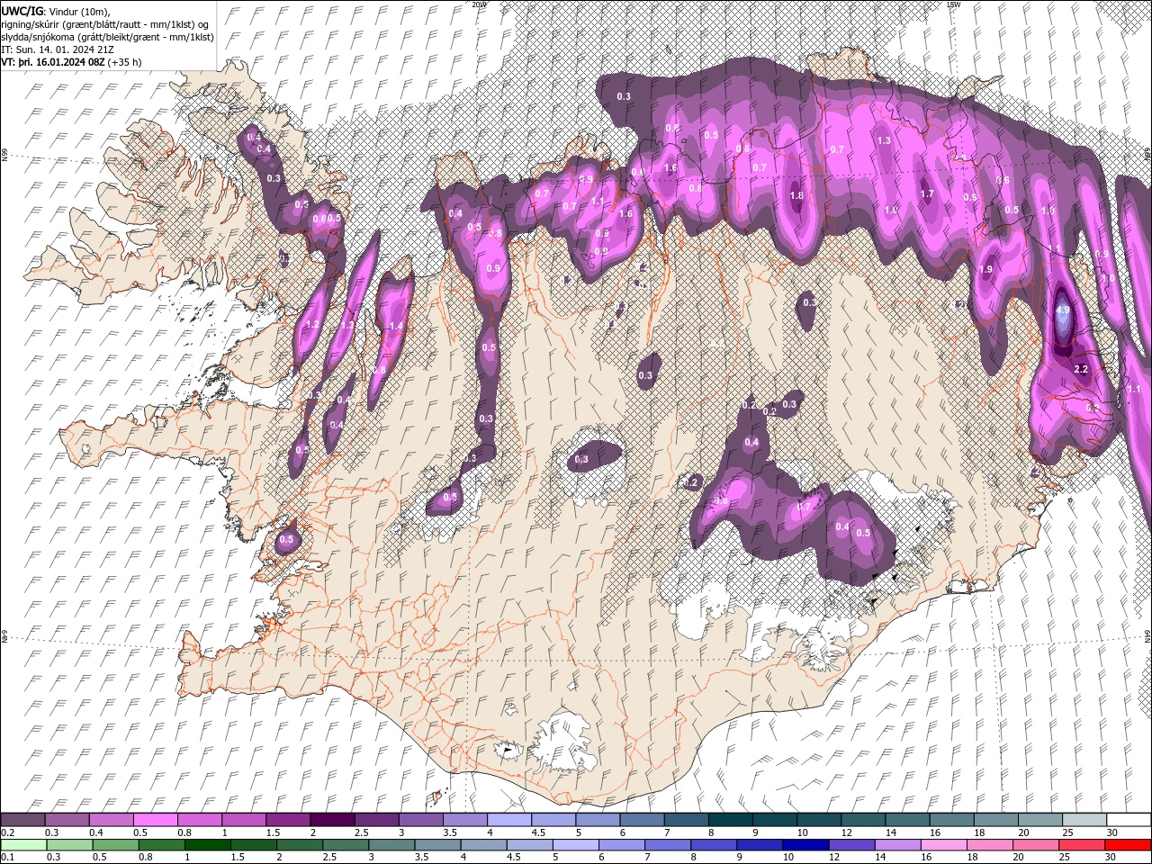Click the 'slydda/snjókoma' description line
This screenshot has width=1152, height=864.
108,37
